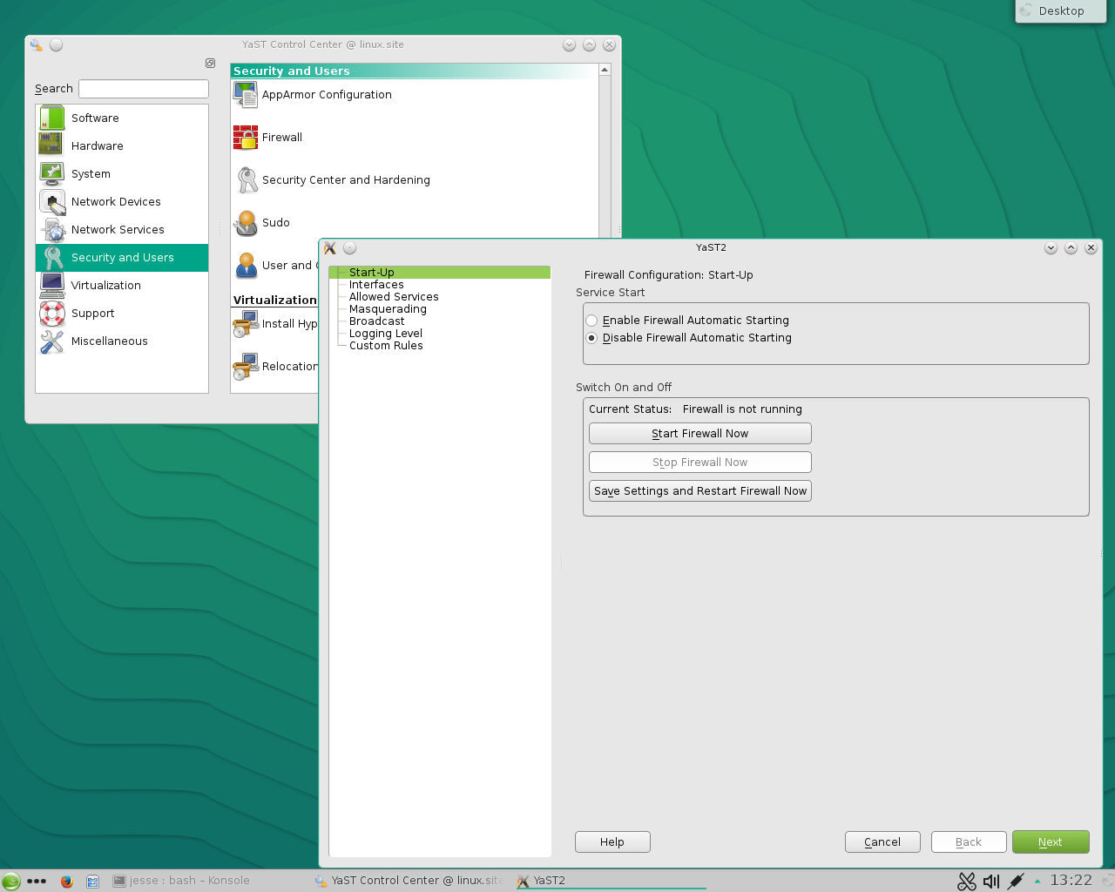
Task: Select Support label in category list
Action: point(92,313)
